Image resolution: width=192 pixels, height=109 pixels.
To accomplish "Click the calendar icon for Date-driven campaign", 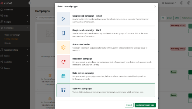I will click(63, 76).
